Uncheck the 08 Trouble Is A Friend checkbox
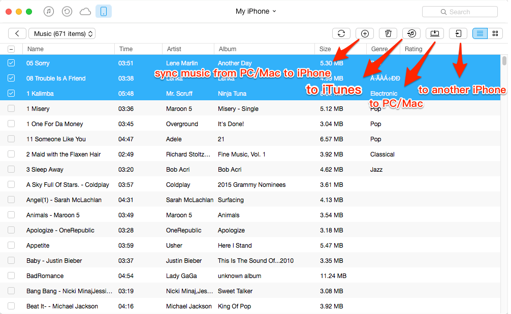This screenshot has width=511, height=314. click(x=11, y=78)
